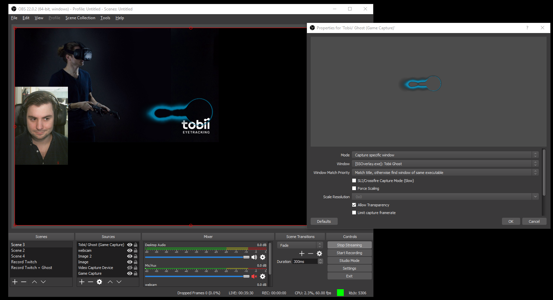The width and height of the screenshot is (553, 300).
Task: Open Tools menu
Action: click(x=105, y=18)
